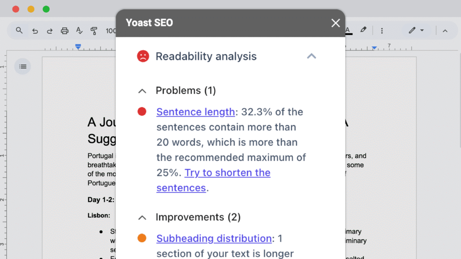Print the document
The width and height of the screenshot is (461, 259).
(x=64, y=31)
